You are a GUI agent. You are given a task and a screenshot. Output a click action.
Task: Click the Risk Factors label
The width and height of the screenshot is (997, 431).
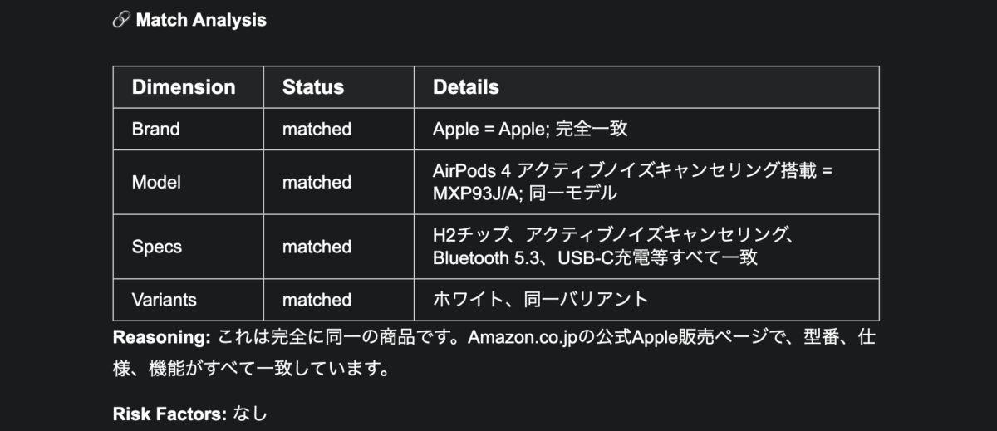[170, 413]
